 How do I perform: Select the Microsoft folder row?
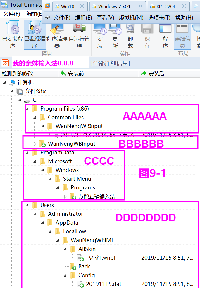click(x=60, y=161)
